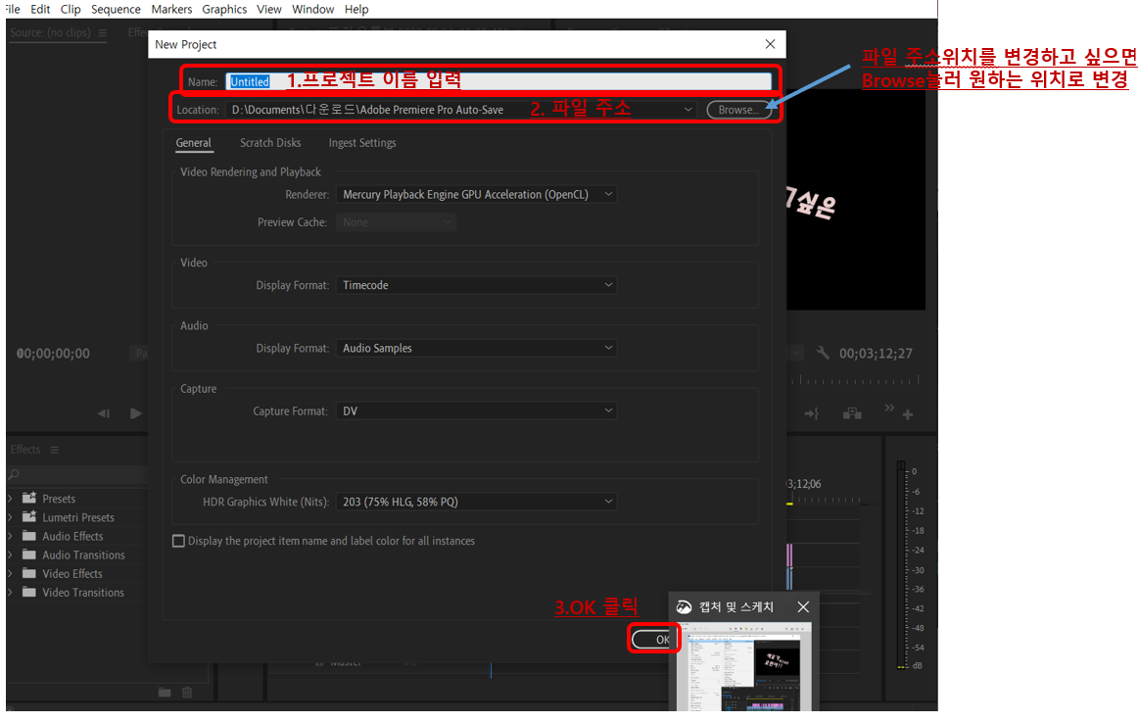Screen dimensions: 1138x722
Task: Click the Extract button in Program monitor
Action: pyautogui.click(x=852, y=413)
